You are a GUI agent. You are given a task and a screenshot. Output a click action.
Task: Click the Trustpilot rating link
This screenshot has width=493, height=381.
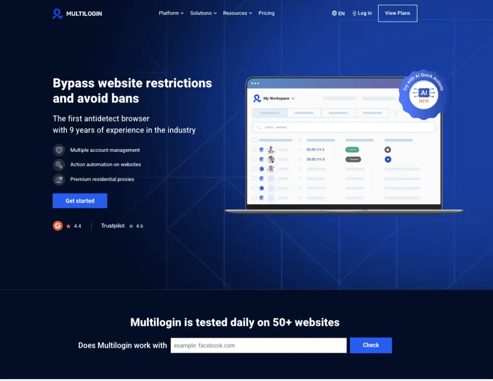click(122, 226)
